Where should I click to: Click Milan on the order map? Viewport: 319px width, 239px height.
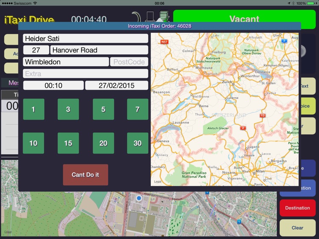pyautogui.click(x=260, y=171)
